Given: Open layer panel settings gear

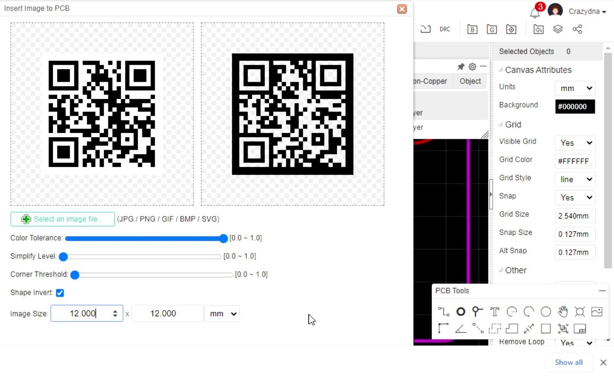Looking at the screenshot, I should pyautogui.click(x=472, y=67).
